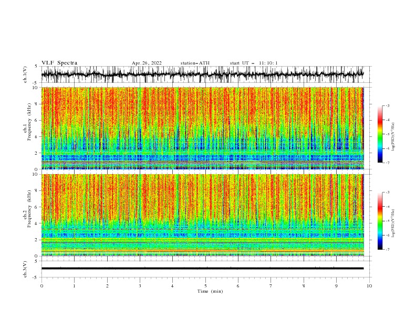Click the 'Time (min)' axis label
The height and width of the screenshot is (321, 416).
(x=210, y=291)
